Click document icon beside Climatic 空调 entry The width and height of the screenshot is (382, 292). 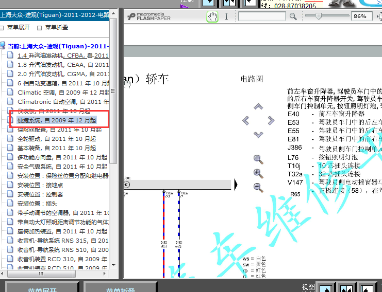coord(10,93)
